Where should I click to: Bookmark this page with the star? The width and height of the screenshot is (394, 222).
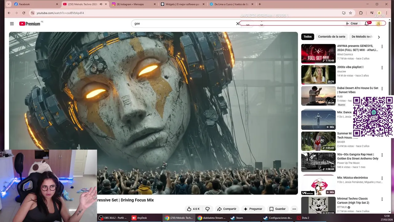pyautogui.click(x=350, y=13)
